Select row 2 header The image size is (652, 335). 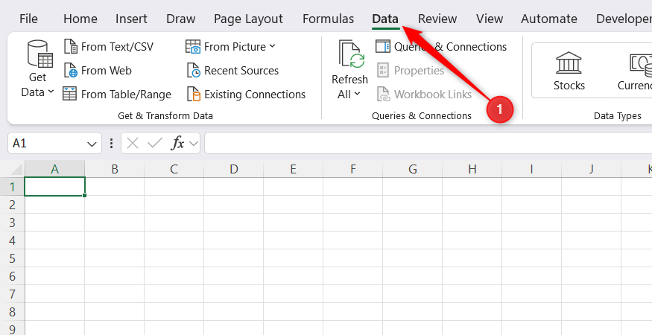pos(13,205)
